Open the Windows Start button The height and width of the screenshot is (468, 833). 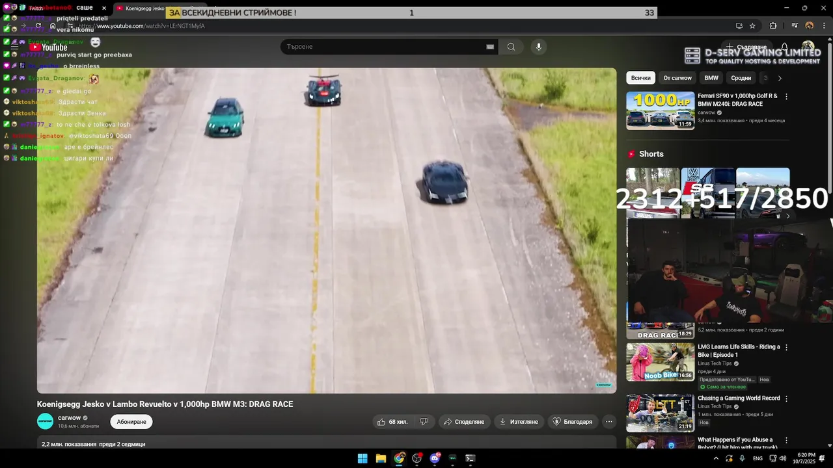click(362, 458)
